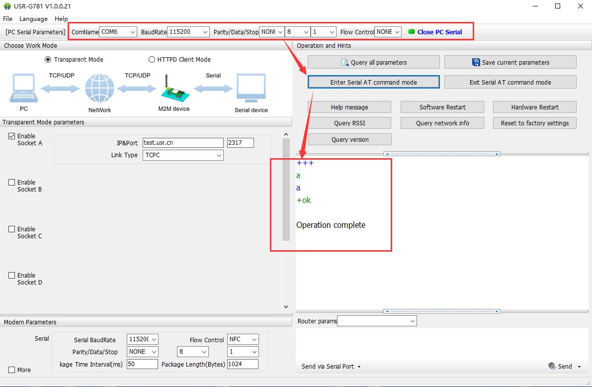This screenshot has width=592, height=387.
Task: Open the PC Flow Control NONE dropdown
Action: click(388, 32)
